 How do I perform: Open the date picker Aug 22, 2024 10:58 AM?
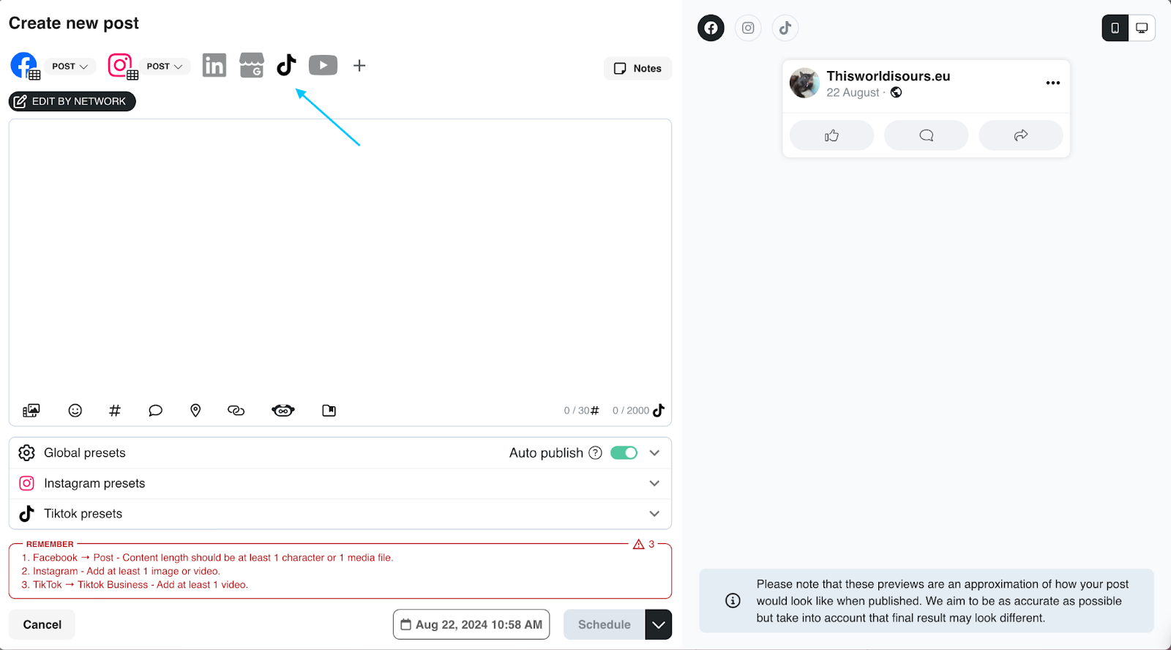471,624
